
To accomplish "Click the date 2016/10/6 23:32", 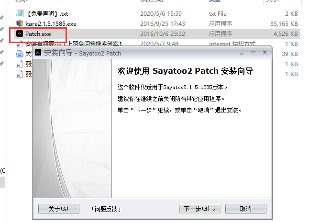I will coord(163,34).
